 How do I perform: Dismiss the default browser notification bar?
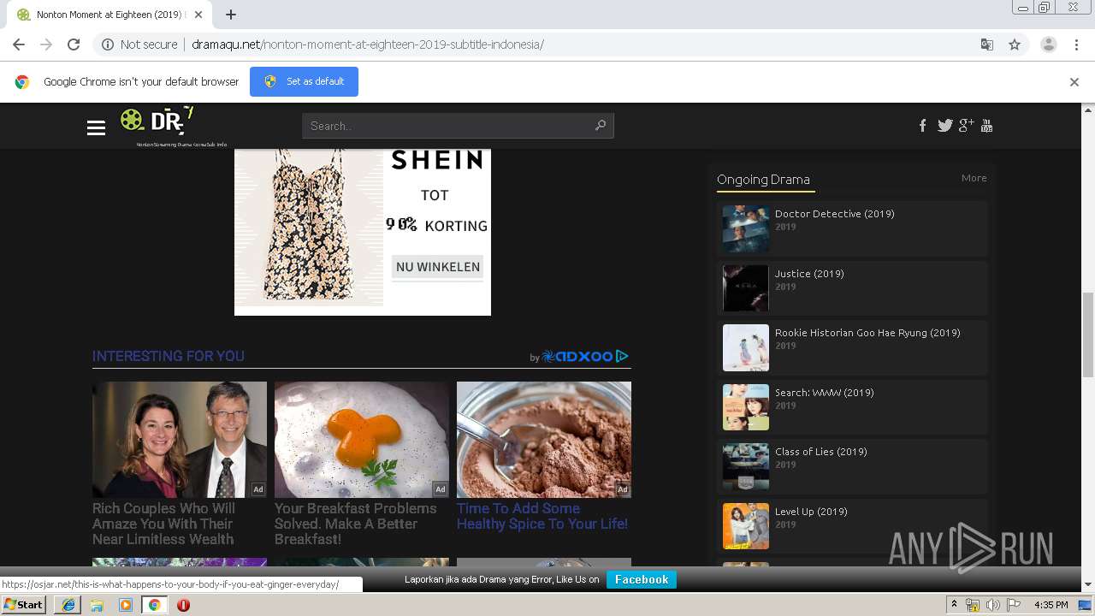[x=1074, y=82]
